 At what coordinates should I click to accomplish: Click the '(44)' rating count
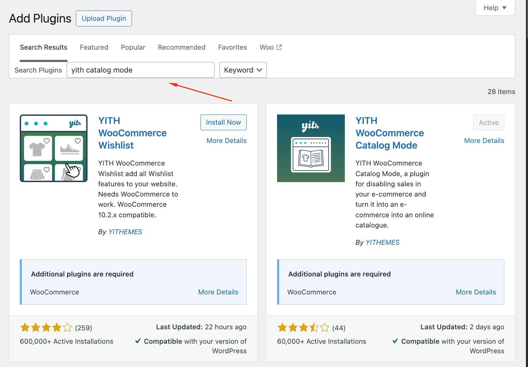[339, 328]
